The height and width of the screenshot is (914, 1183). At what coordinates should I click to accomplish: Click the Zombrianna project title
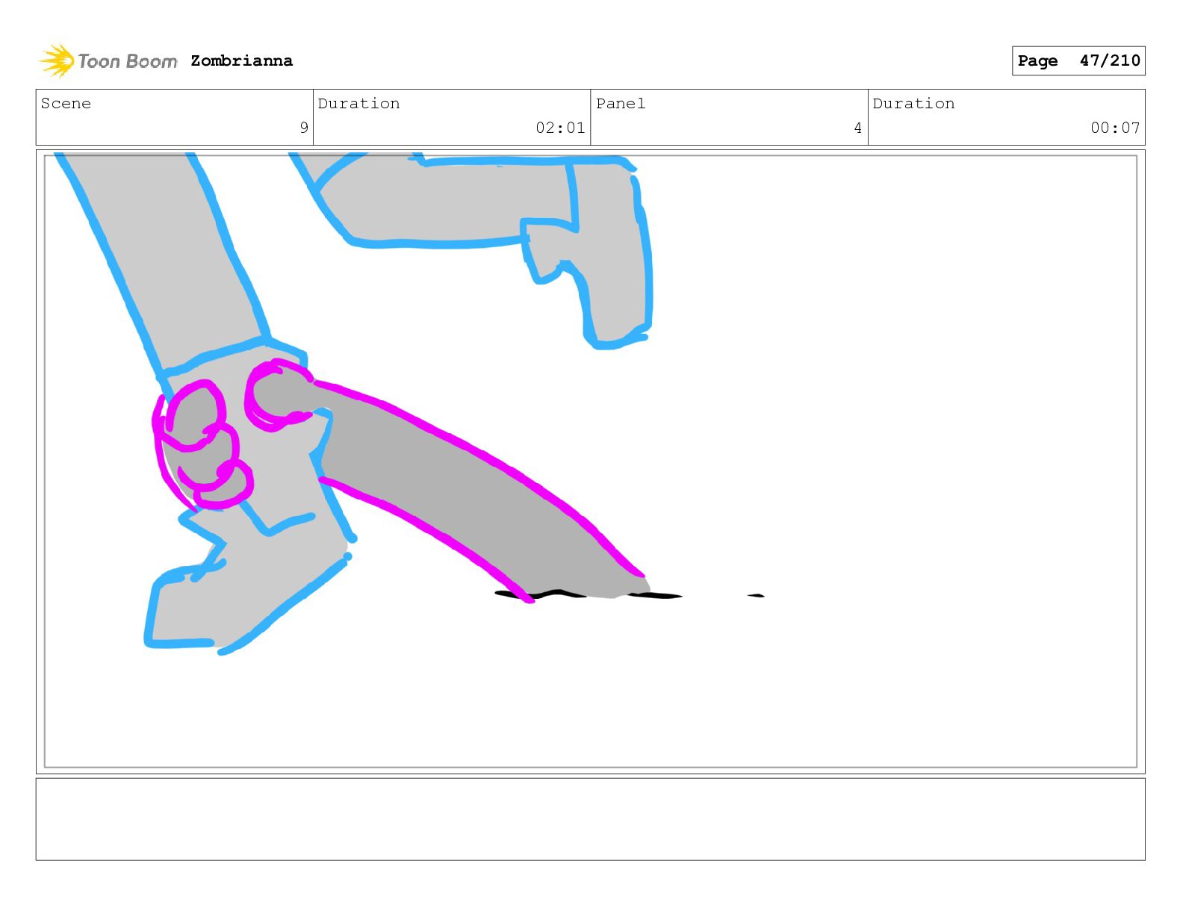241,60
